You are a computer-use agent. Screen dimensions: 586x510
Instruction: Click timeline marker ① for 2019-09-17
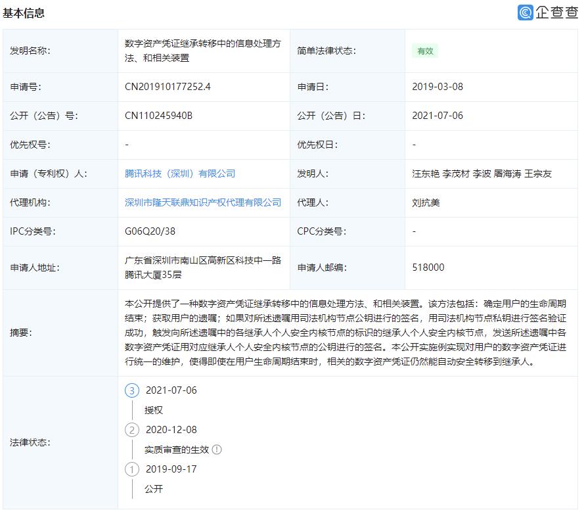[131, 469]
